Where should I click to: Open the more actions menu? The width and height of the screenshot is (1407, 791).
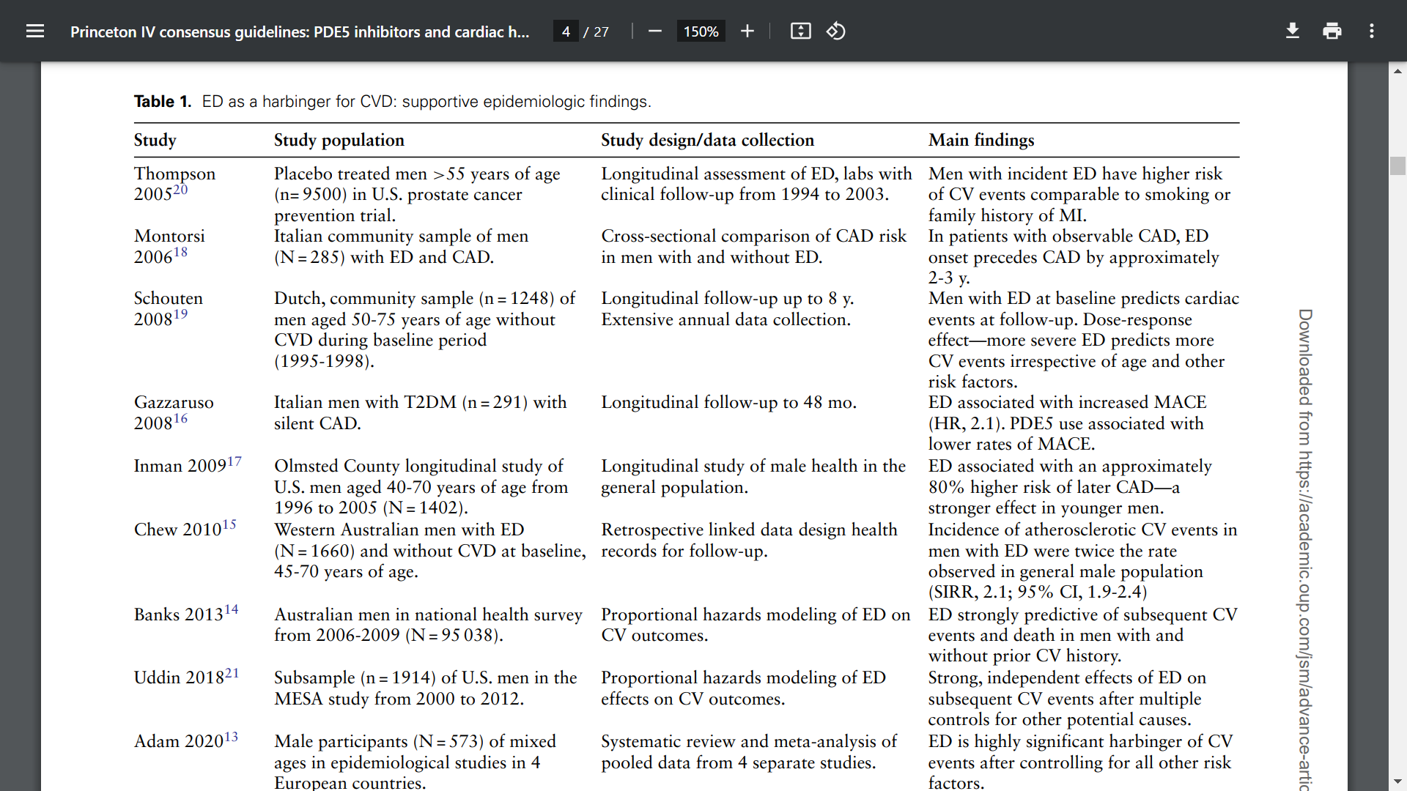point(1372,31)
